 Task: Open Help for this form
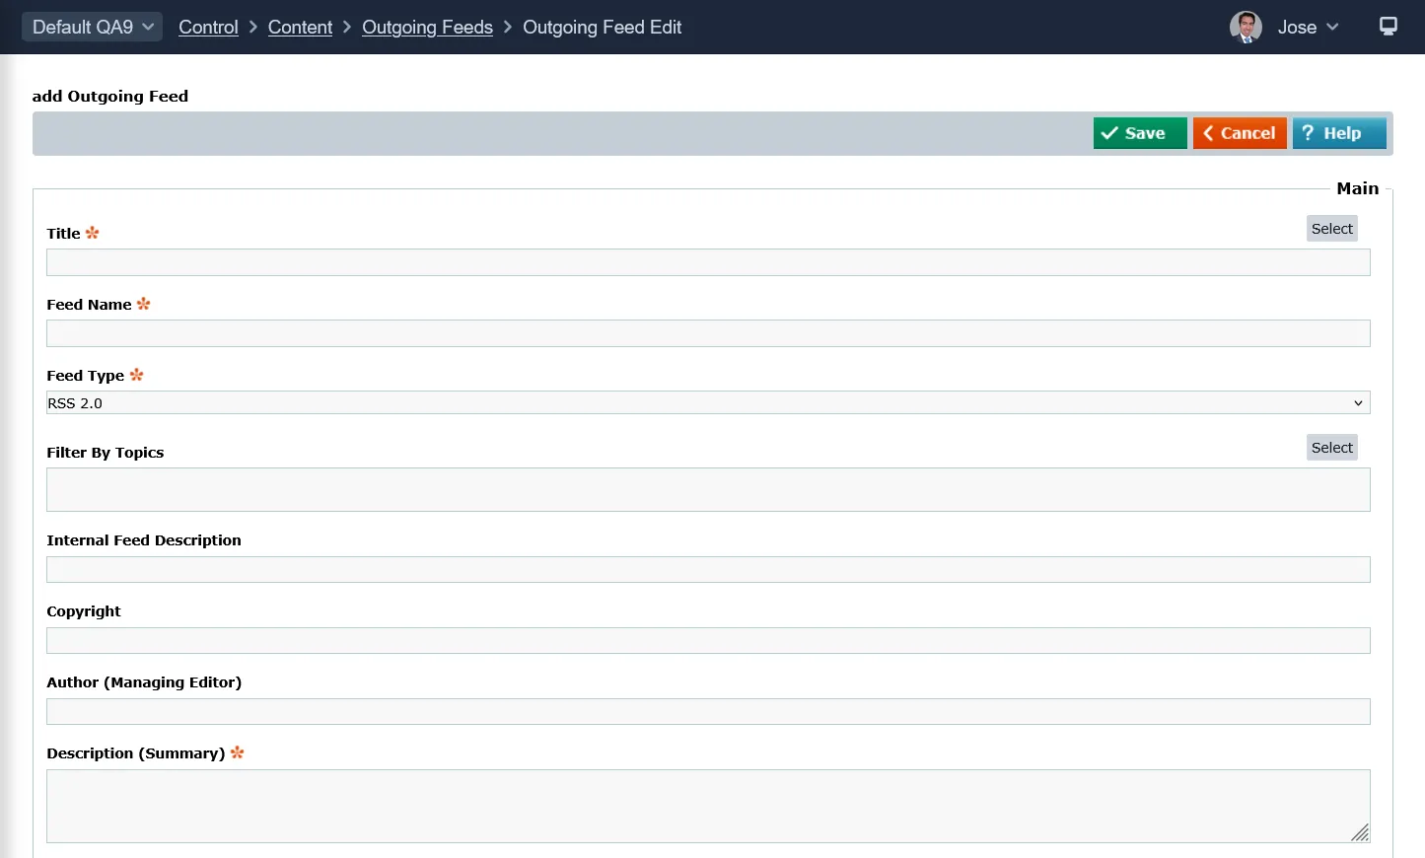point(1338,133)
